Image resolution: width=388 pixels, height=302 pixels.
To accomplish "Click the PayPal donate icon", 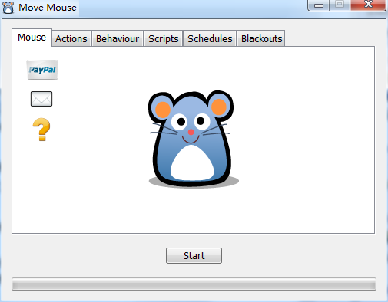I will 42,70.
